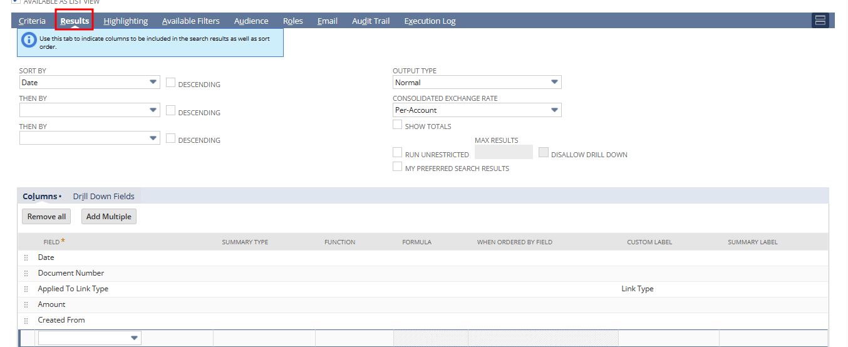This screenshot has height=347, width=848.
Task: Click drag handle beside Created From row
Action: [26, 320]
